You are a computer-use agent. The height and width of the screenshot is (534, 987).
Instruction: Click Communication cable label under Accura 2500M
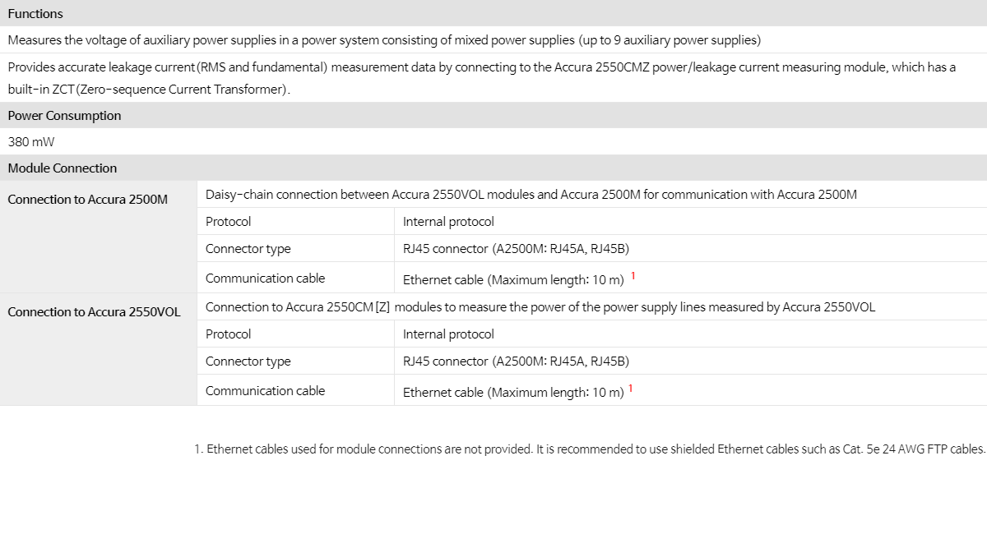266,279
